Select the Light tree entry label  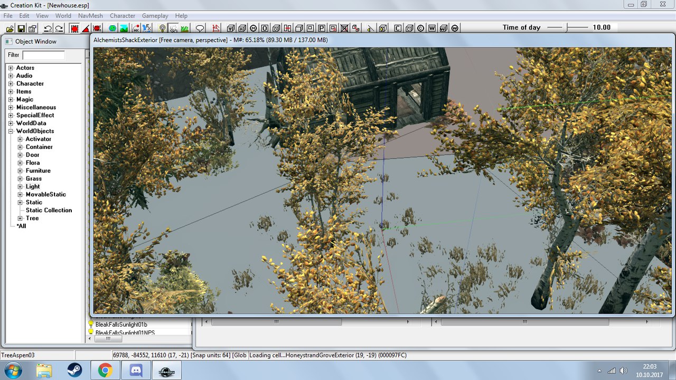click(33, 186)
